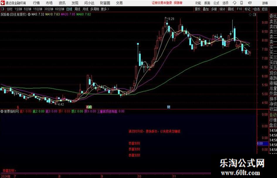Click the Tongdaxin app logo icon
Screen dimensions: 277x178
pos(3,3)
